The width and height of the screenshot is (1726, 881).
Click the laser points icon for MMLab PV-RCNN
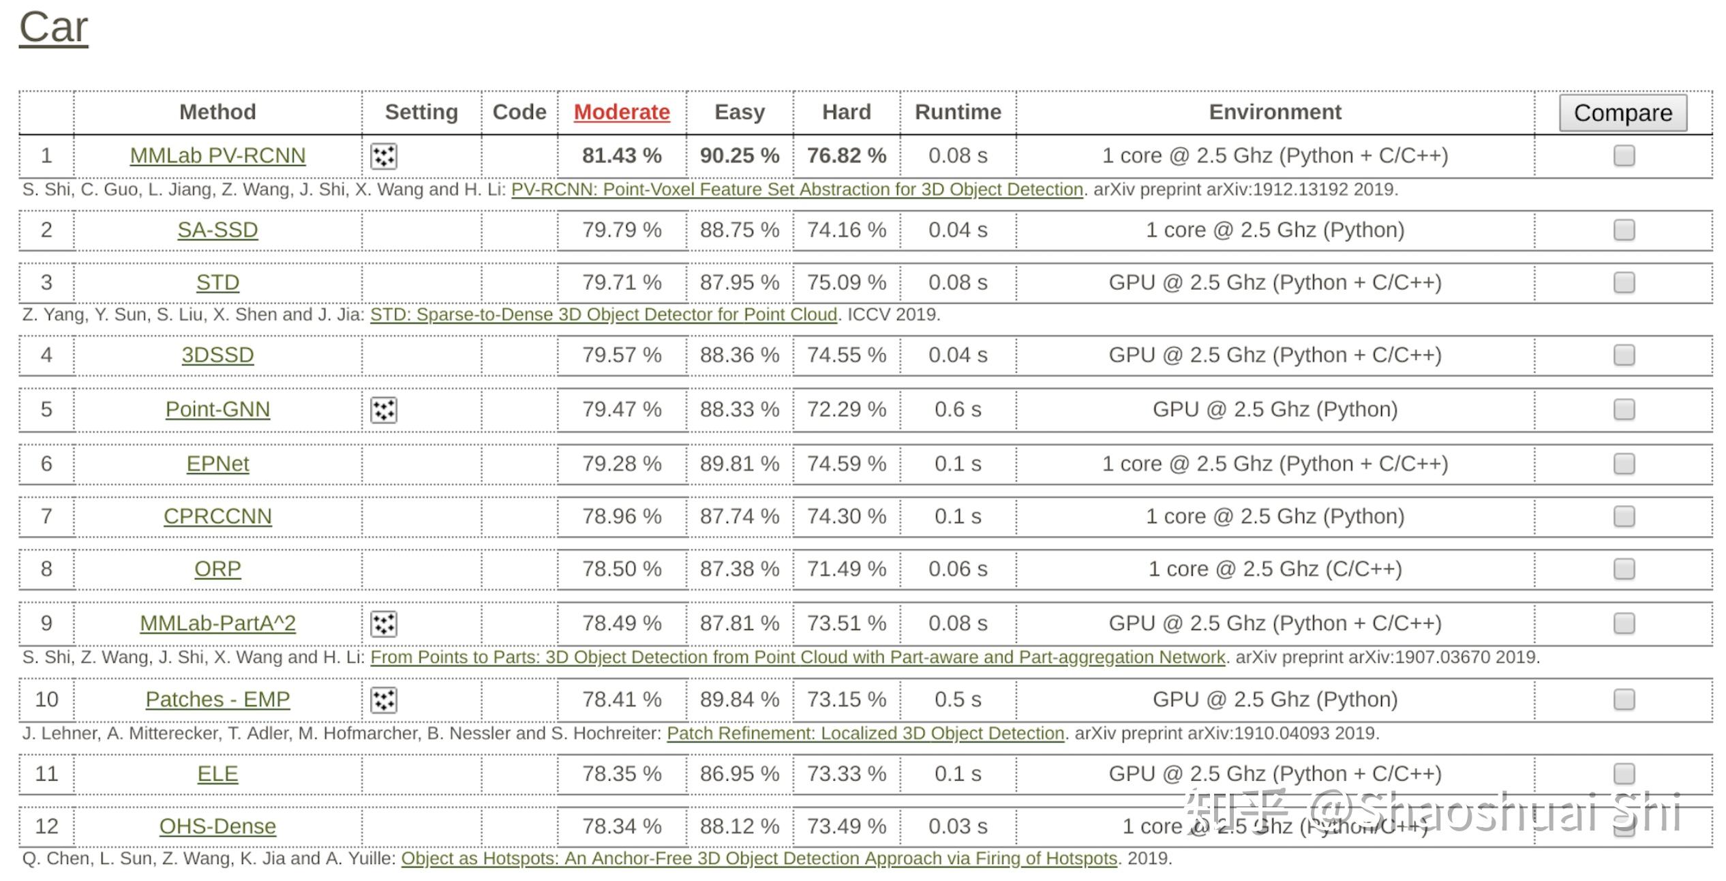pyautogui.click(x=384, y=156)
